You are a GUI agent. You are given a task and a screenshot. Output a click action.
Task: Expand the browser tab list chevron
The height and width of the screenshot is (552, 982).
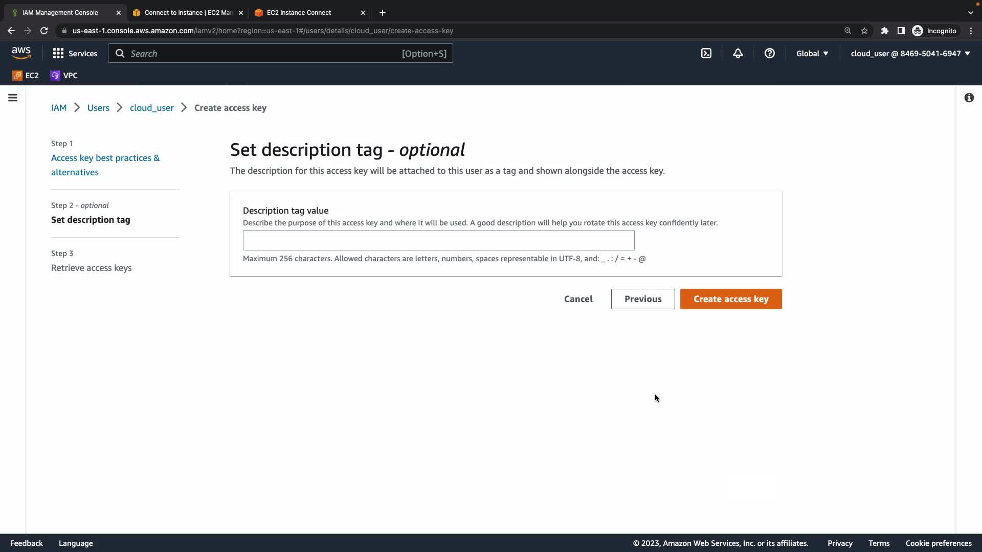tap(970, 12)
